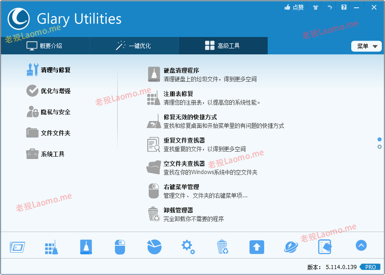This screenshot has height=275, width=385.
Task: Open the file eraser notebook icon
Action: tap(325, 247)
